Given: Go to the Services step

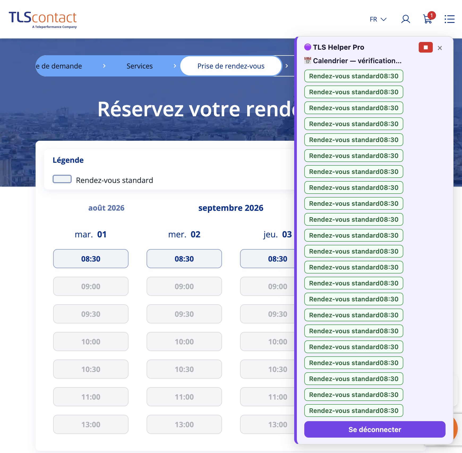Looking at the screenshot, I should [x=140, y=66].
